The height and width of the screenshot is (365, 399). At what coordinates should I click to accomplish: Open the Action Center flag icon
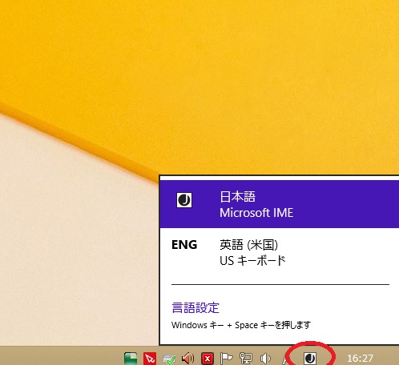tap(226, 359)
